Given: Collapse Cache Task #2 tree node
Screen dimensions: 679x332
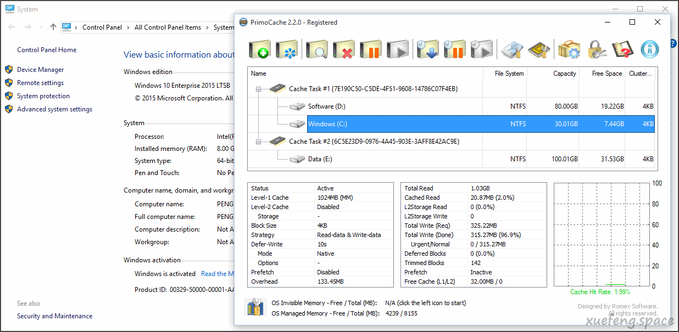Looking at the screenshot, I should [258, 142].
